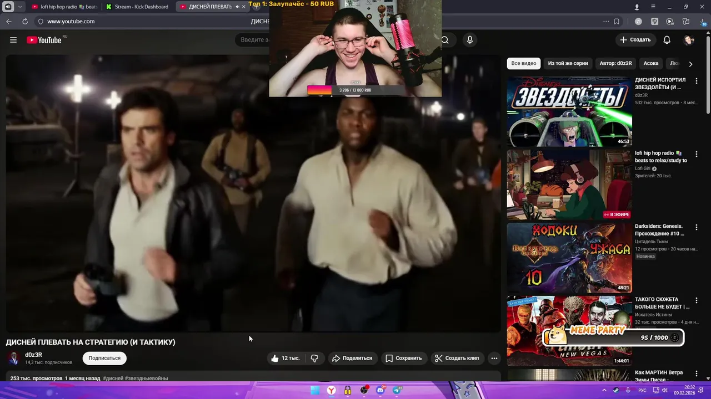Select the Из той же серии chip
Screen dimensions: 711x399
(x=568, y=64)
